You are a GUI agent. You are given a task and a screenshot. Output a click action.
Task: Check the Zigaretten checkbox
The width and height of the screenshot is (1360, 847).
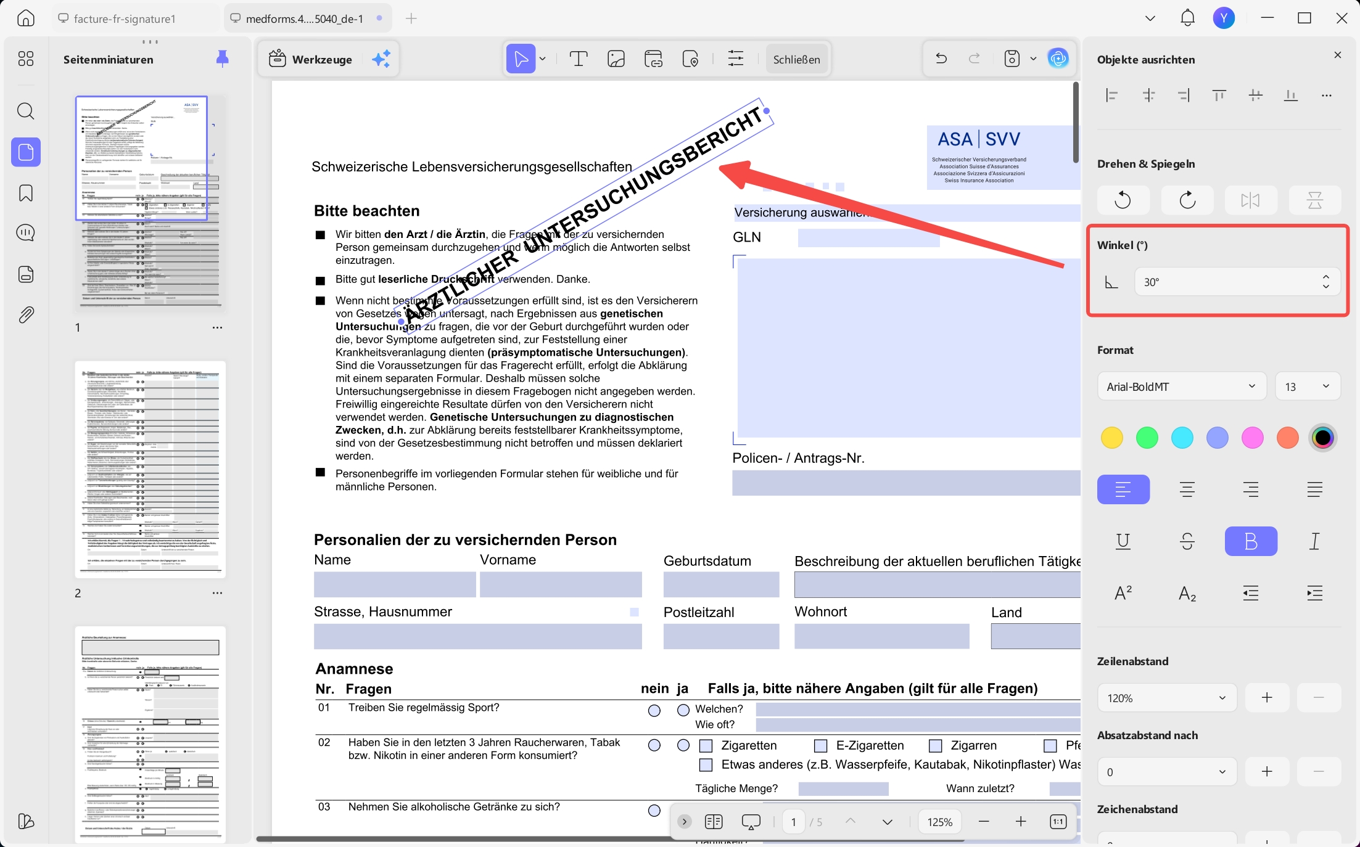point(706,746)
